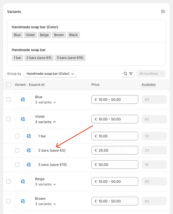Select the Blue color option tag
The image size is (173, 214).
point(17,35)
